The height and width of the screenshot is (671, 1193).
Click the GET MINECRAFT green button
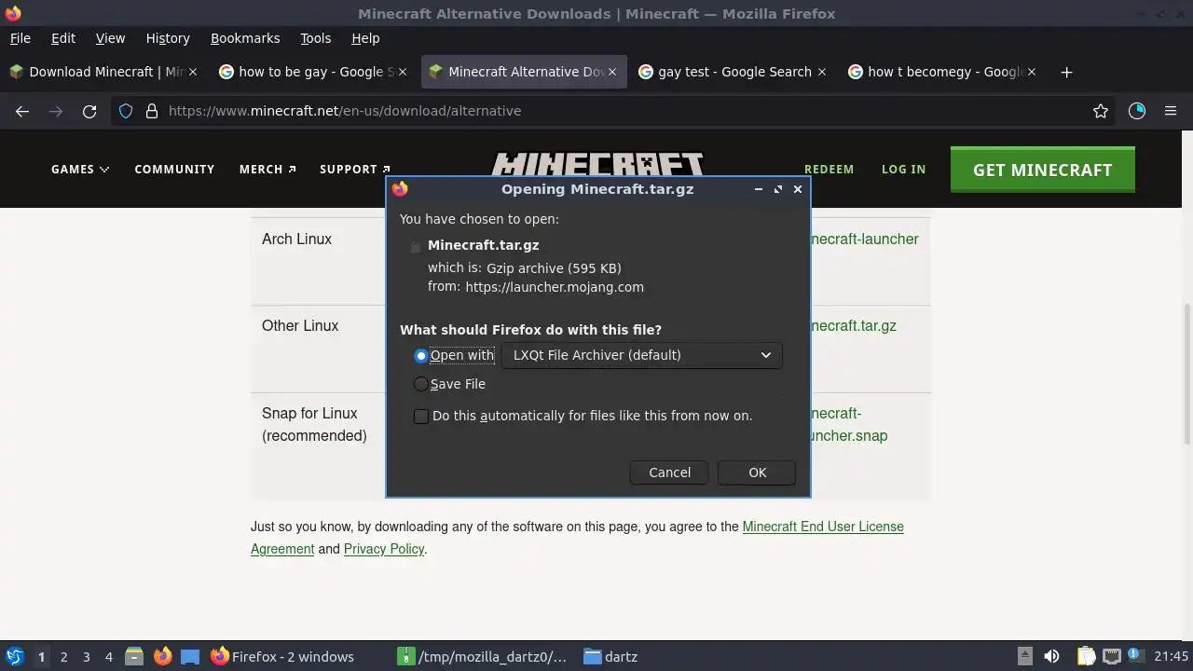click(1042, 170)
